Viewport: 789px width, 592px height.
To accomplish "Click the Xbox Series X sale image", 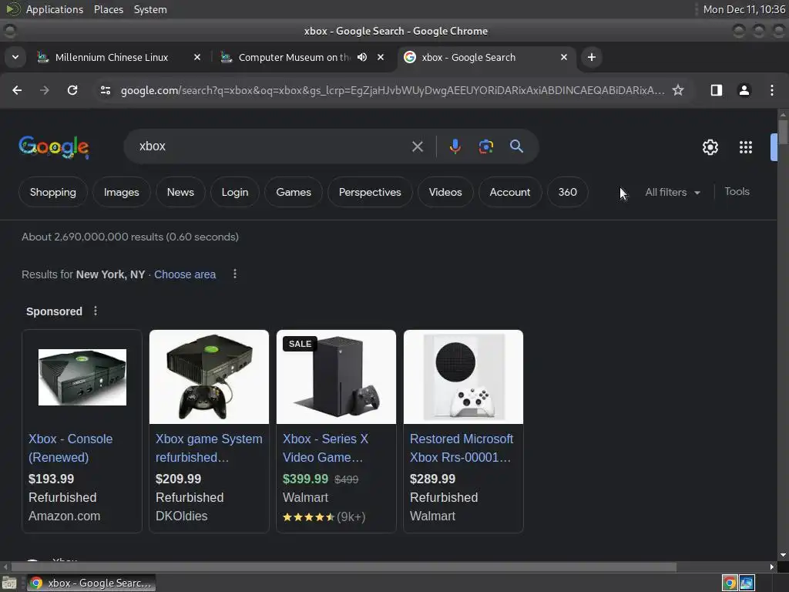I will (336, 377).
